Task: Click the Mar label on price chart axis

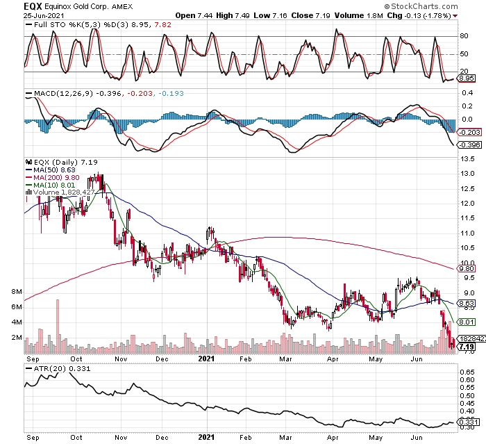Action: [285, 359]
